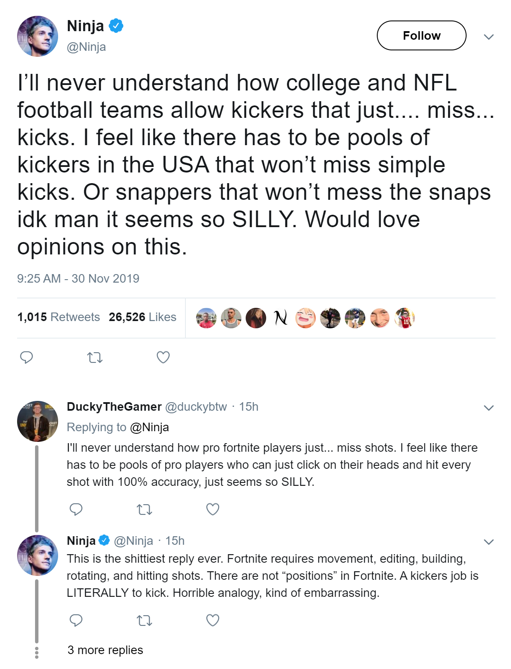This screenshot has height=669, width=511.
Task: View the 1,015 Retweets list
Action: tap(59, 317)
